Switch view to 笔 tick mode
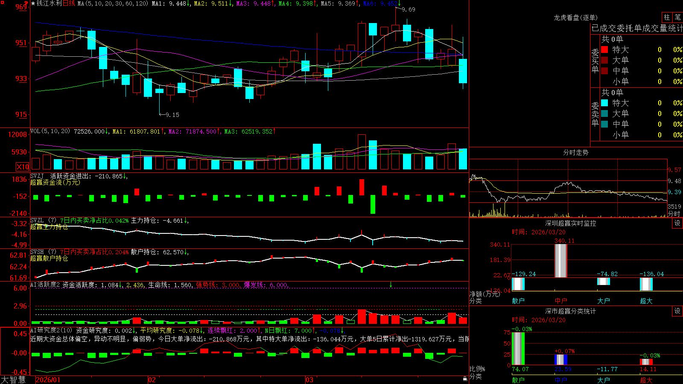Viewport: 683px width, 384px height. (x=677, y=17)
